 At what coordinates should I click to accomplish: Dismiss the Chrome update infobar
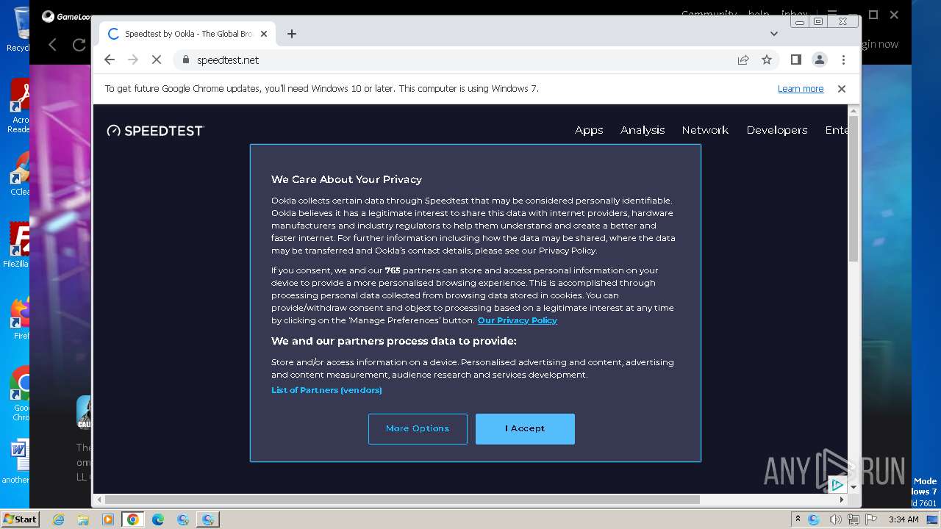[842, 88]
